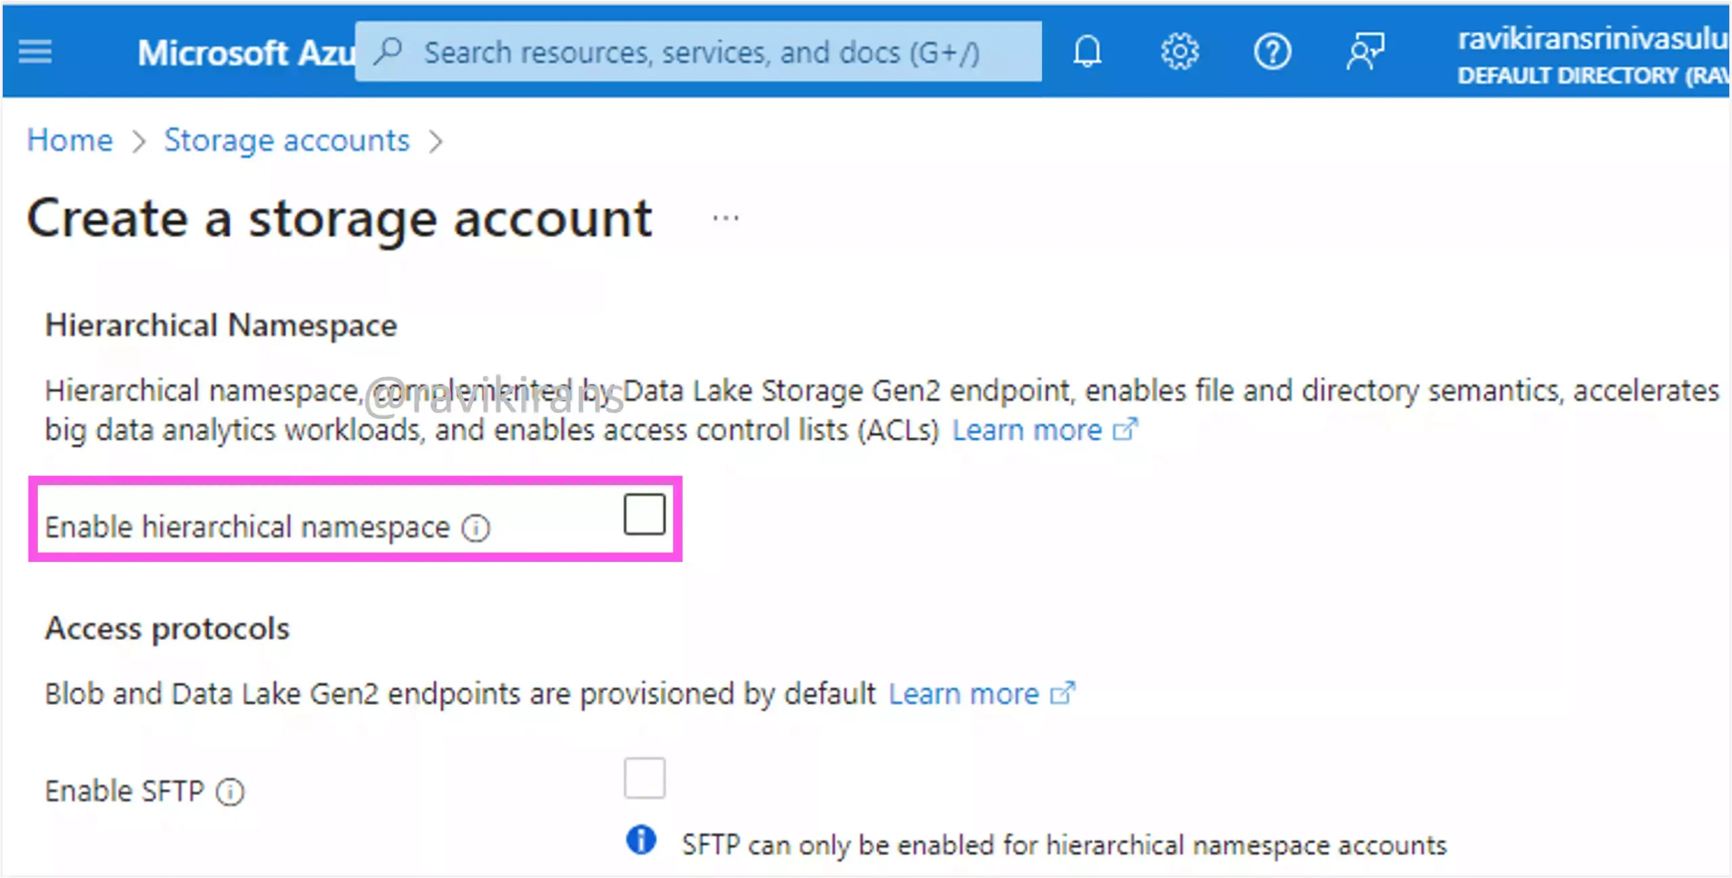The width and height of the screenshot is (1732, 878).
Task: Enable SFTP checkbox
Action: [644, 777]
